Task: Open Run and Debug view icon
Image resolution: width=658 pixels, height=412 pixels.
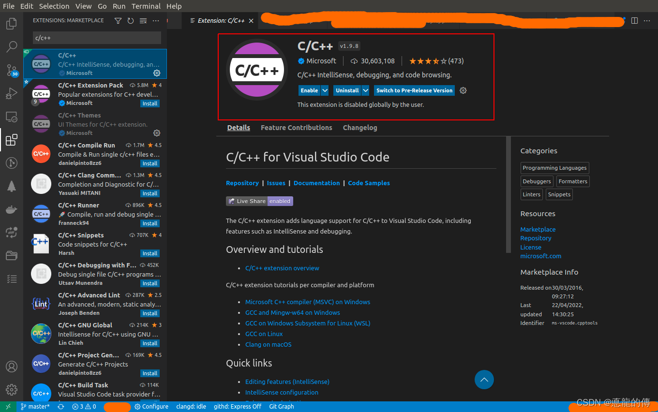Action: click(x=12, y=93)
